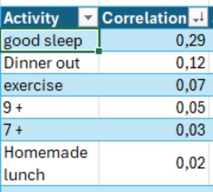The width and height of the screenshot is (213, 192).
Task: Select the 'Homemade lunch' cell
Action: 50,163
